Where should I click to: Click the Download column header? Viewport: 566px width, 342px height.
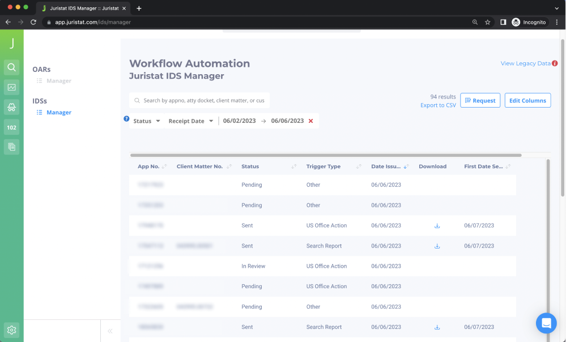pyautogui.click(x=432, y=166)
